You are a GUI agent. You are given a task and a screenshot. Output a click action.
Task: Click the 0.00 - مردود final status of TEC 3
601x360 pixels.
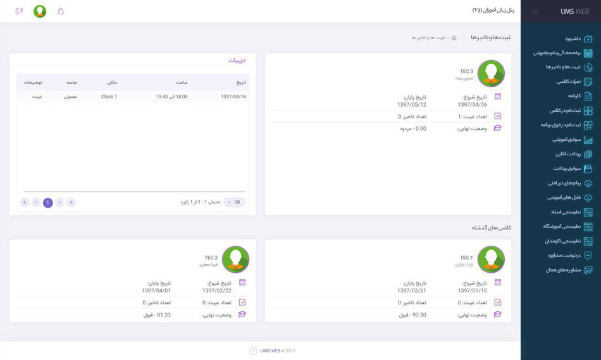[413, 129]
